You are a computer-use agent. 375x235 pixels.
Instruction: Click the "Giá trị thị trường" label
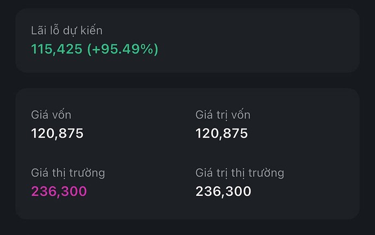click(x=240, y=173)
